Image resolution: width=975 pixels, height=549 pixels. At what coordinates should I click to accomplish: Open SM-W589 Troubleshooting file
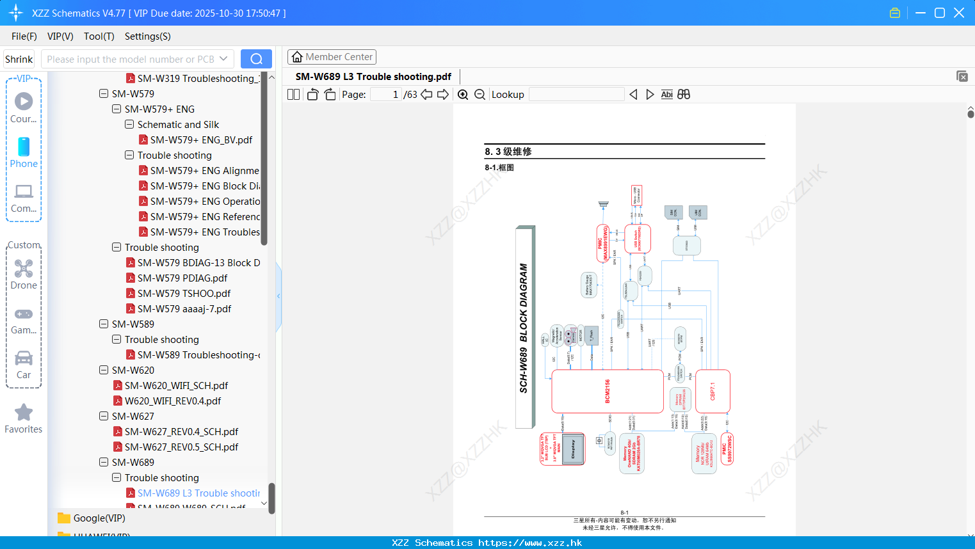193,355
